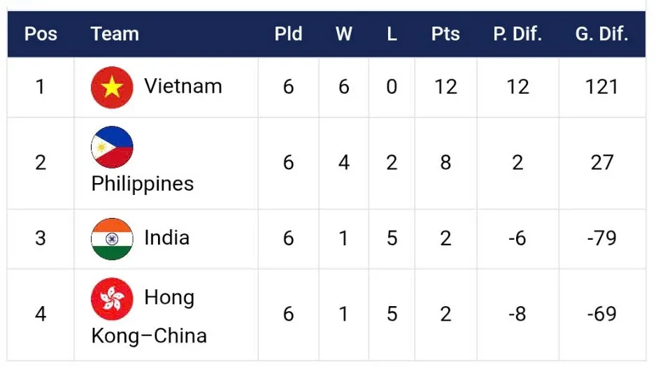Click the Team column header

click(115, 34)
